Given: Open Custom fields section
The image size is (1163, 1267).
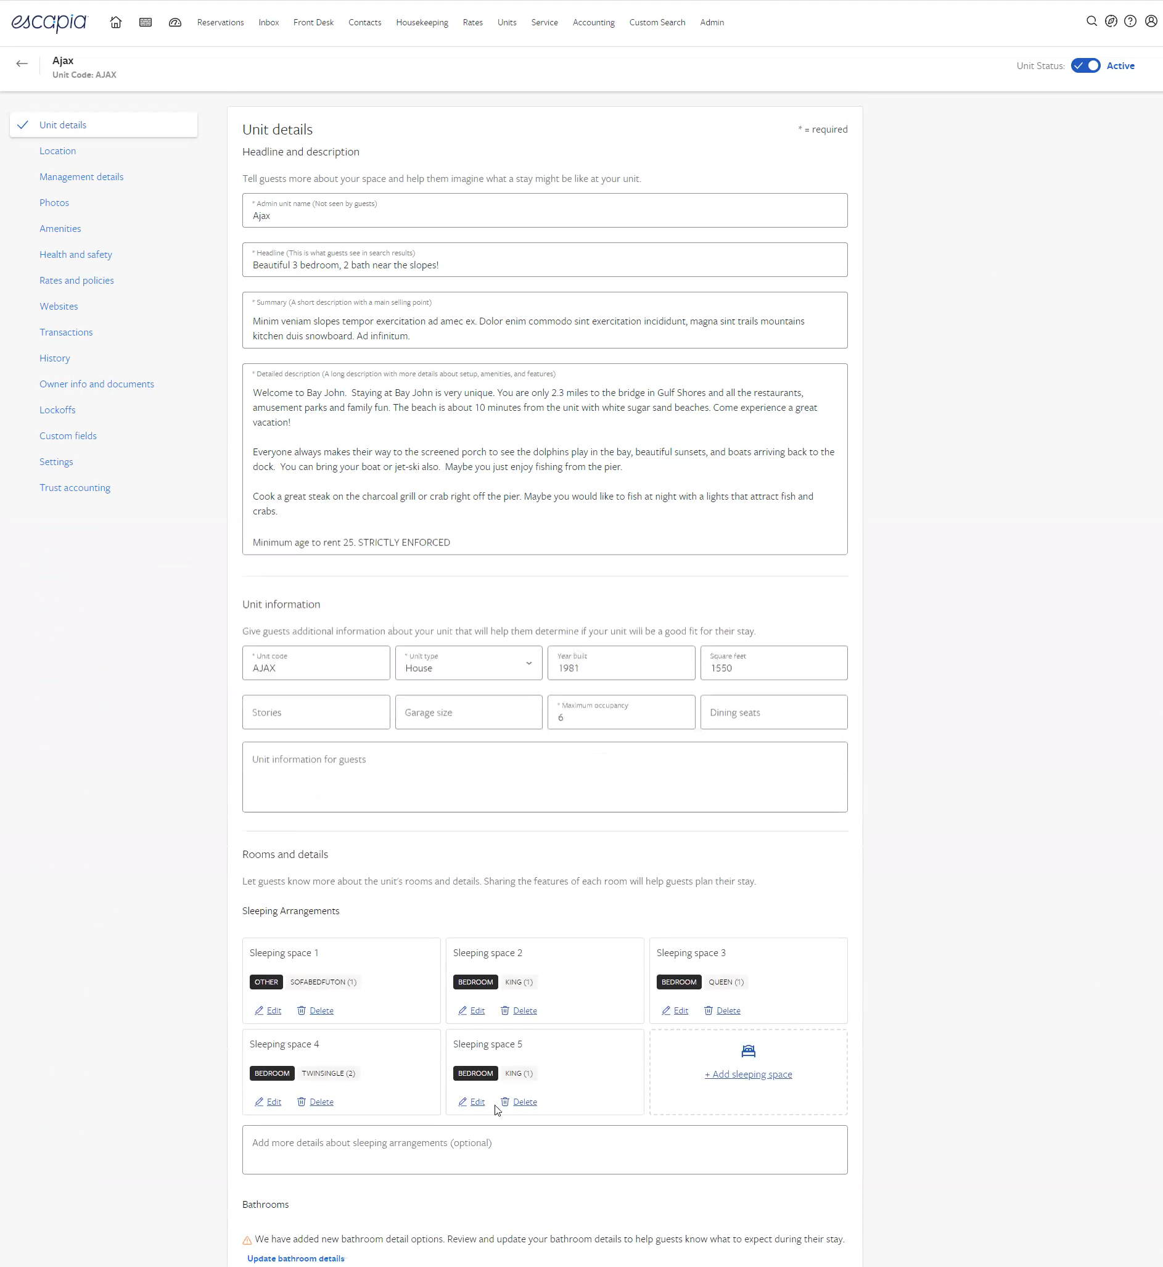Looking at the screenshot, I should coord(68,435).
